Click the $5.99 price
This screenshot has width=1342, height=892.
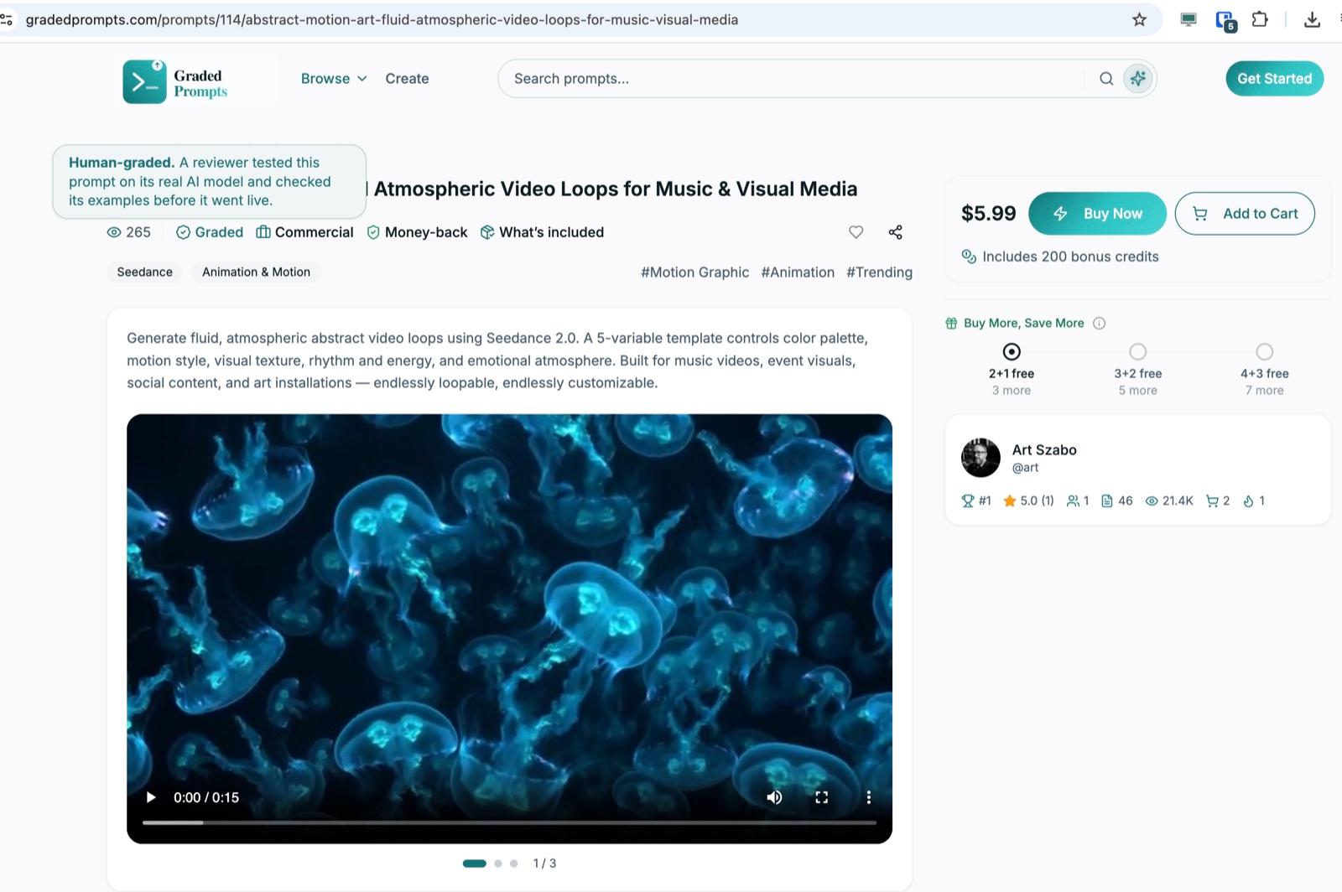(988, 214)
